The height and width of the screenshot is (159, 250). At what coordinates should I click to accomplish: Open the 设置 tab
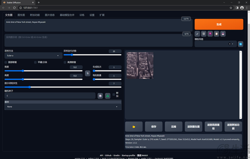click(x=92, y=15)
